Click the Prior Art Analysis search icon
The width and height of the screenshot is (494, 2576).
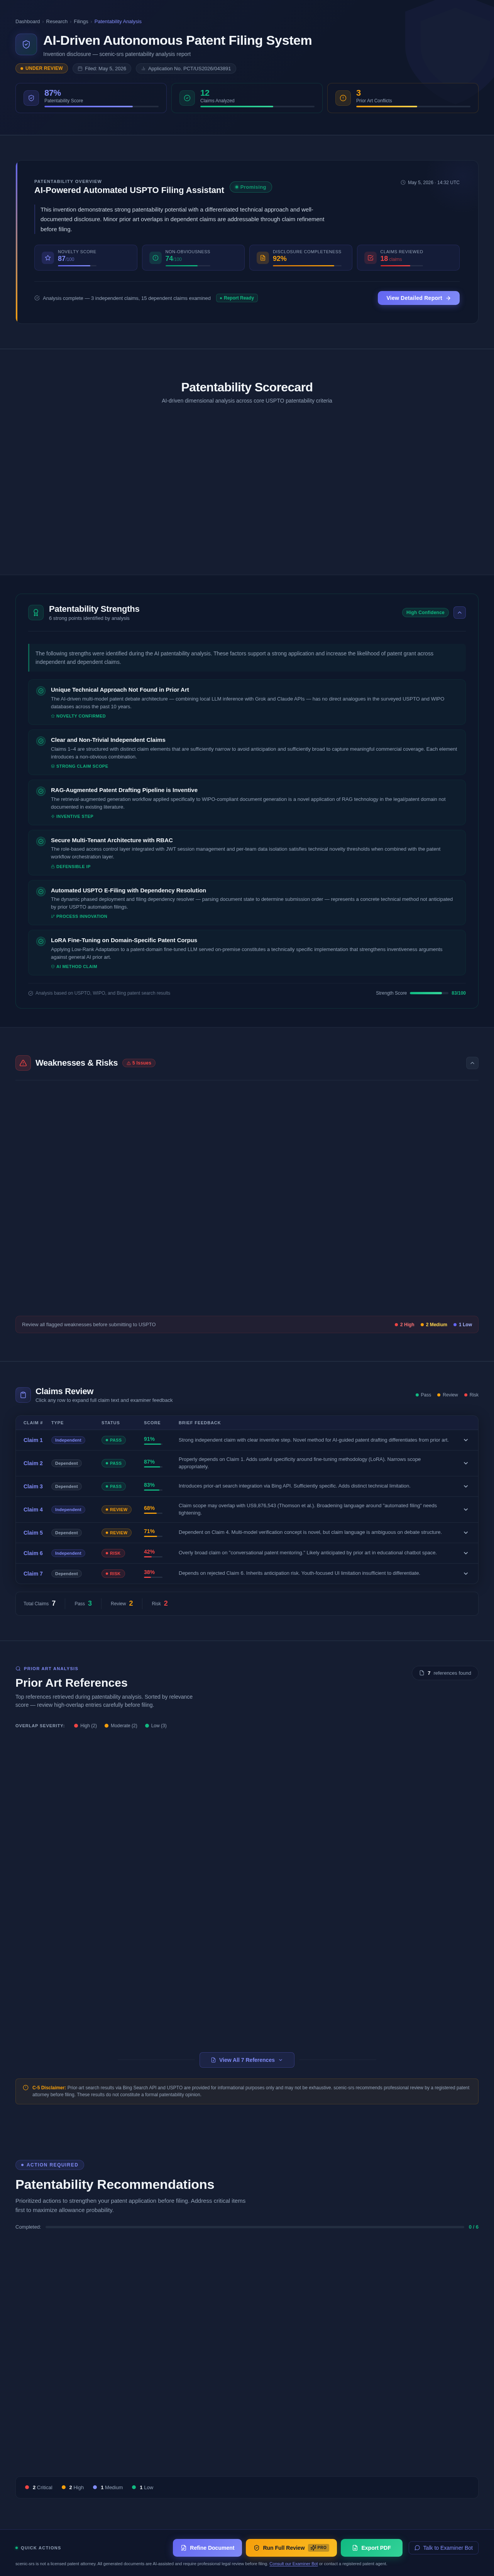tap(18, 1668)
